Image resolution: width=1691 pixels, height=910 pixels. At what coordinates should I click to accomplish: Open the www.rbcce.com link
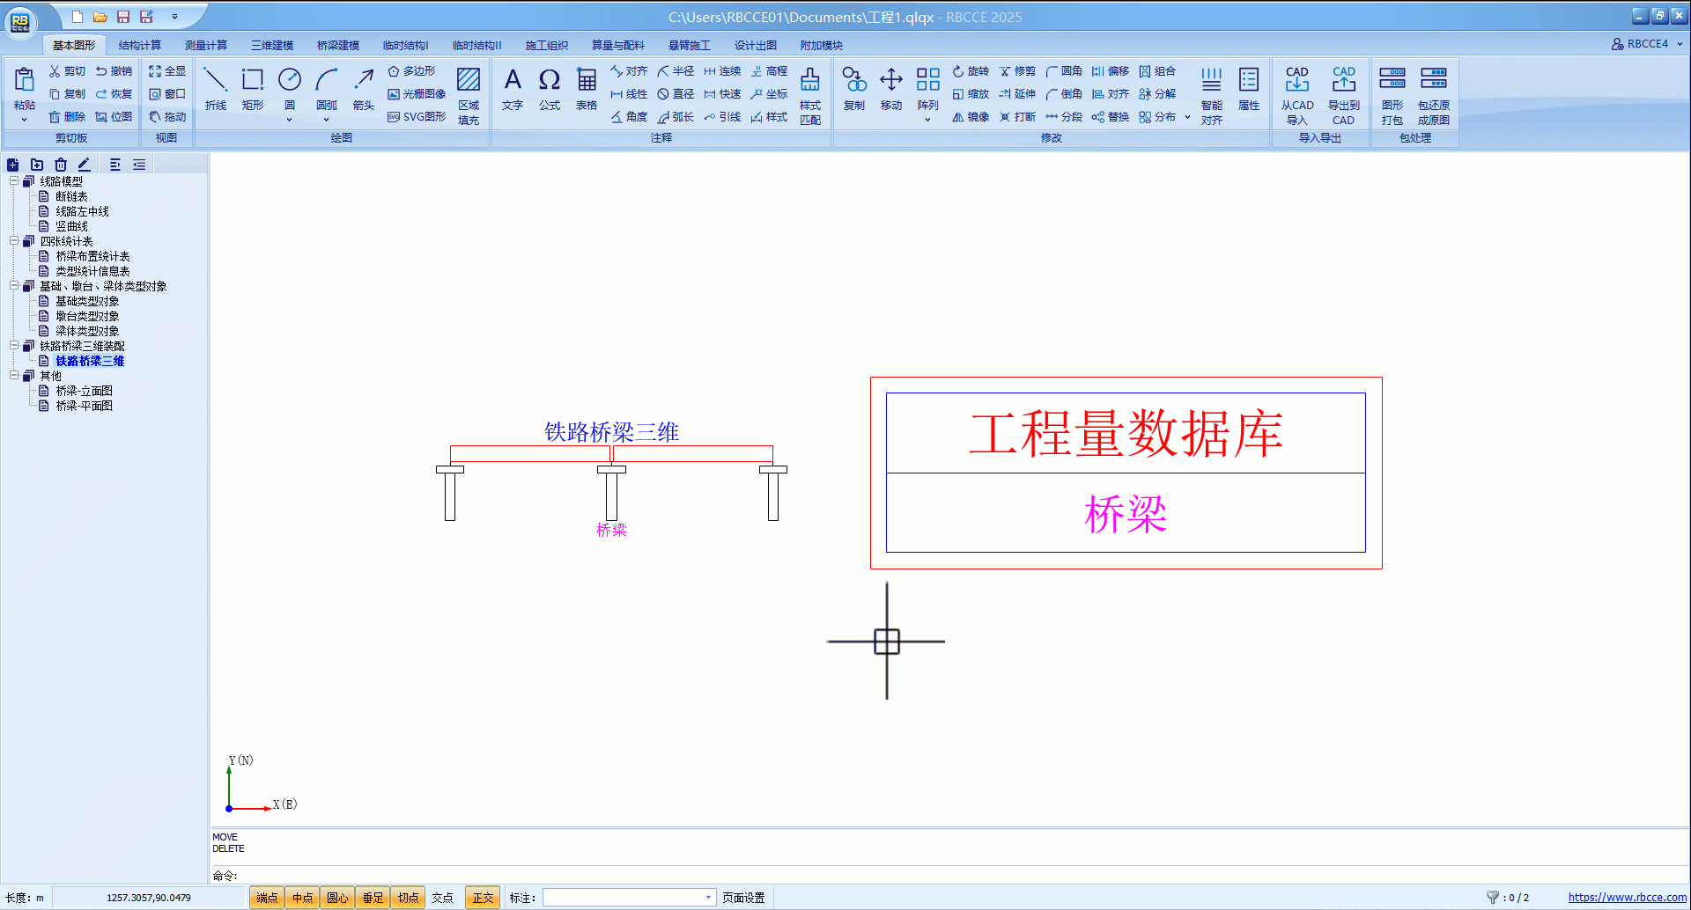(1627, 898)
